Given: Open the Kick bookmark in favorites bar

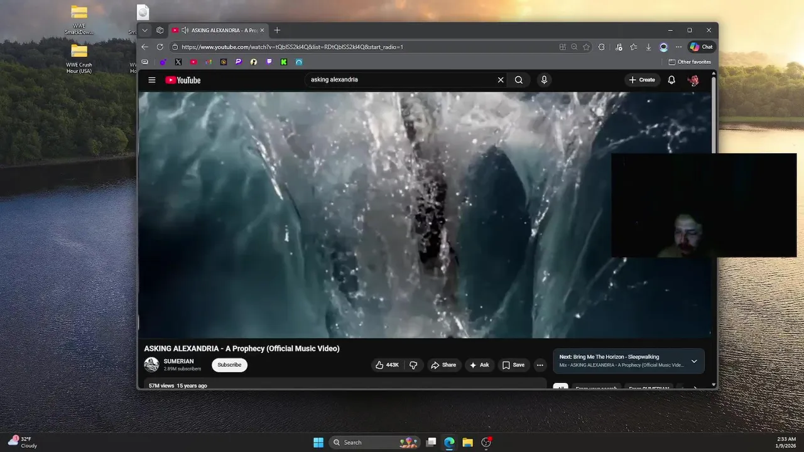Looking at the screenshot, I should pos(284,62).
